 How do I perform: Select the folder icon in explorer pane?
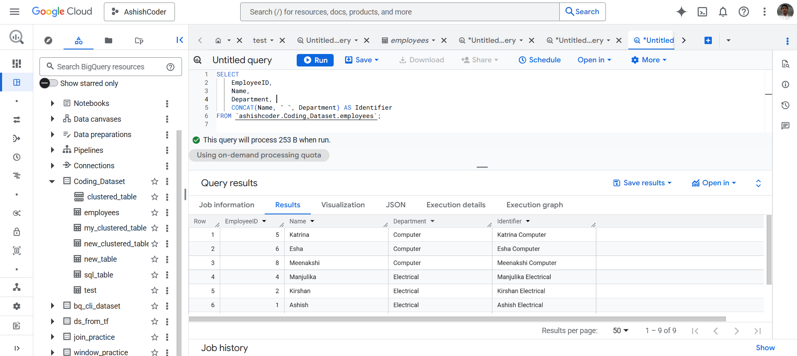point(108,40)
